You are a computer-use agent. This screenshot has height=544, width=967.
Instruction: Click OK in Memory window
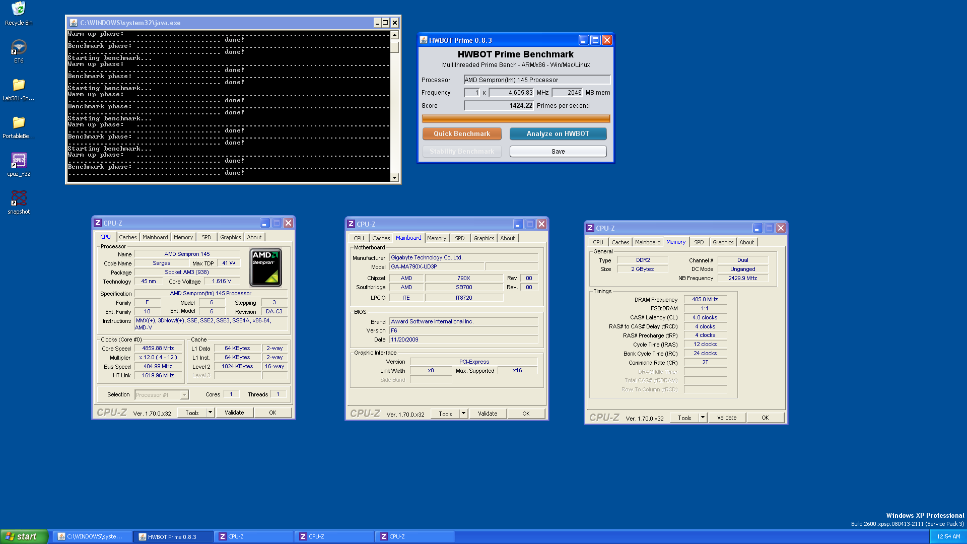pyautogui.click(x=765, y=418)
